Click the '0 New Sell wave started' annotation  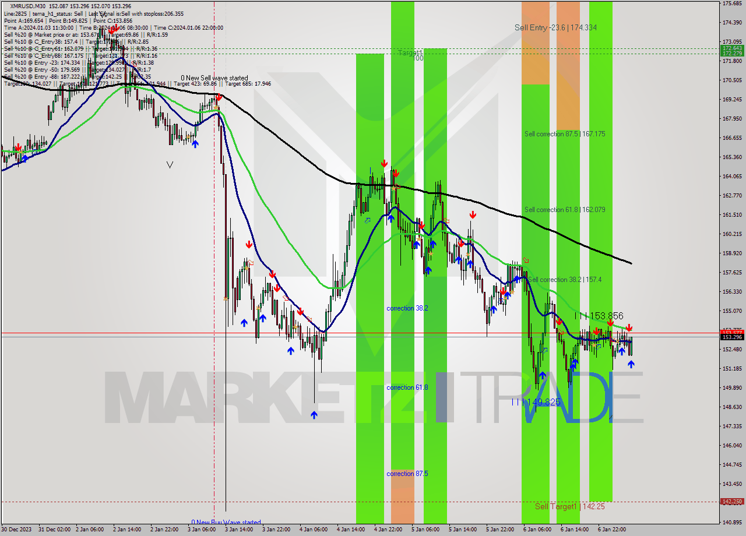(x=214, y=78)
